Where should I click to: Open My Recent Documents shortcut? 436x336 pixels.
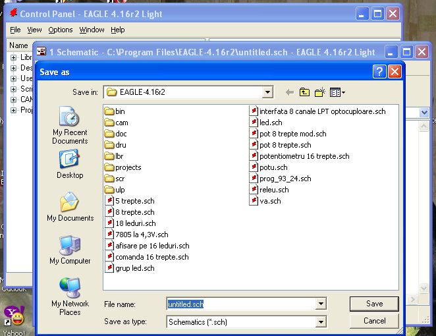70,125
